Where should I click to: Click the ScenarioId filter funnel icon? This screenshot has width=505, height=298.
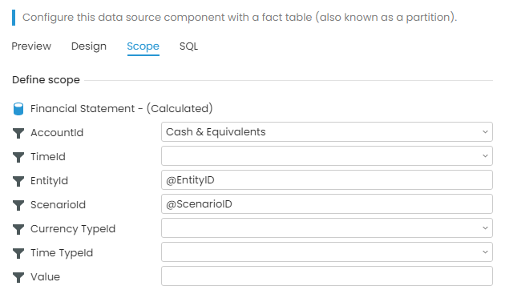point(18,205)
